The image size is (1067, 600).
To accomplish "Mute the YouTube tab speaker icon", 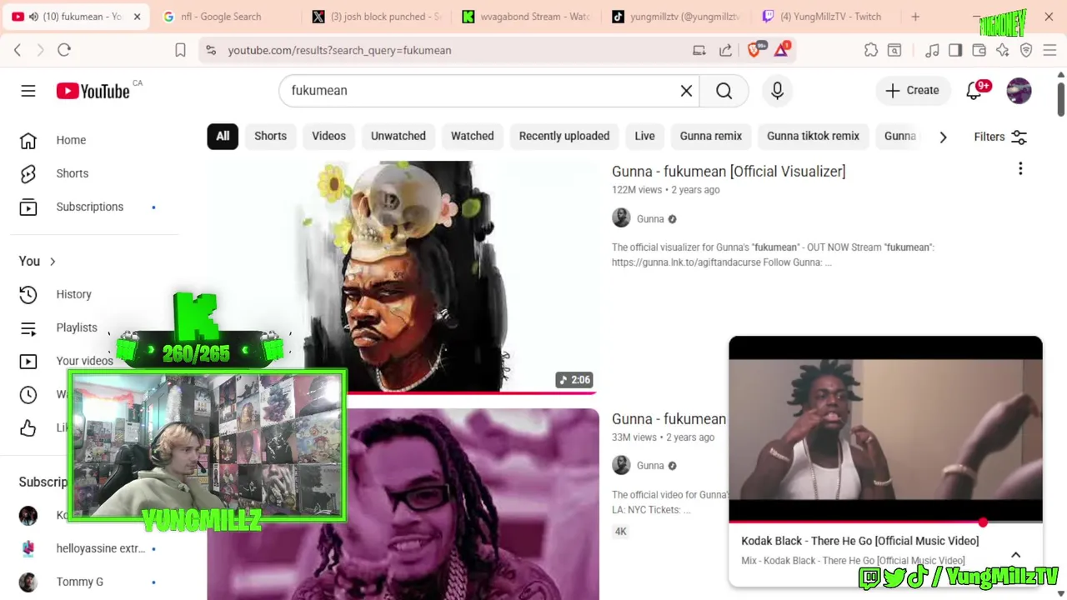I will (x=33, y=17).
